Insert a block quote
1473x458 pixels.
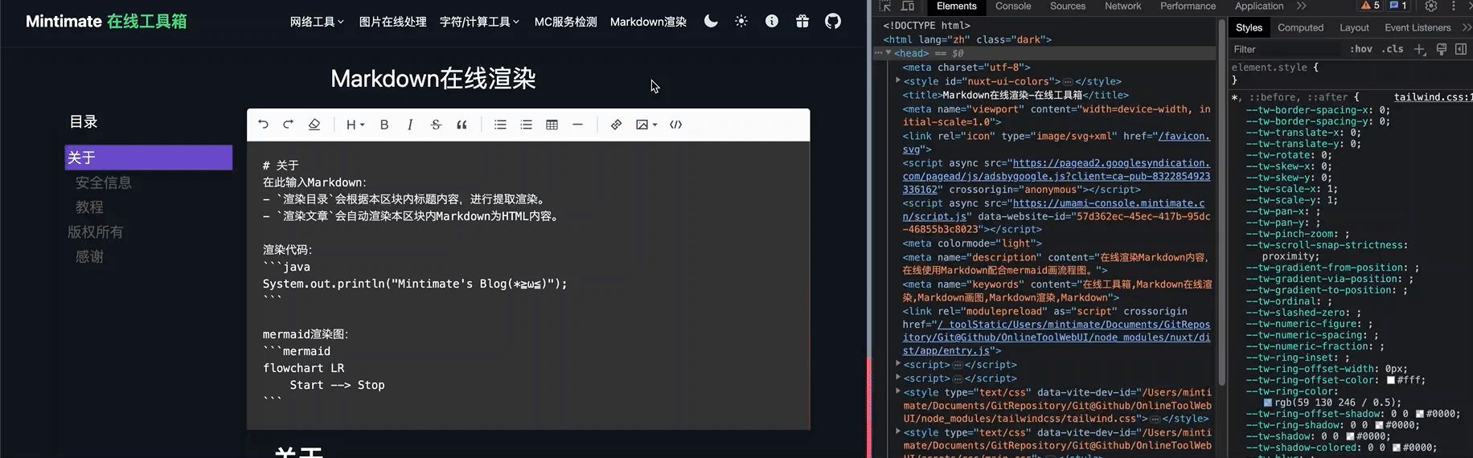[x=462, y=125]
